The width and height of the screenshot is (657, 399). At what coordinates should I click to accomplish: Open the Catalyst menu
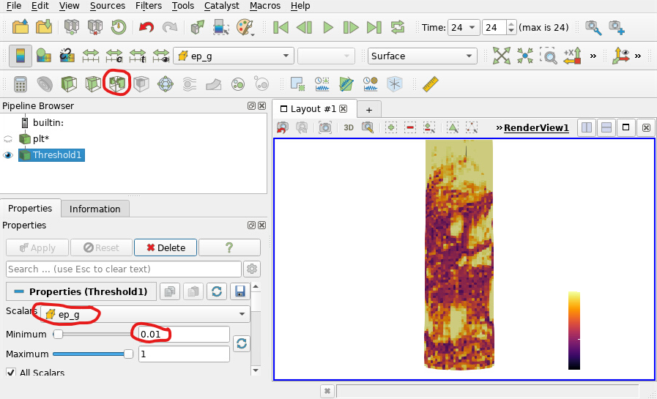(222, 6)
